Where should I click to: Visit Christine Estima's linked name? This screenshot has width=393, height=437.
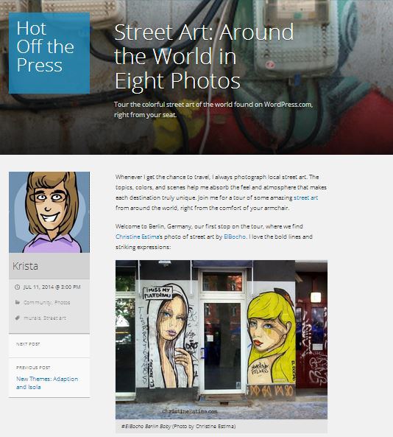pyautogui.click(x=137, y=237)
